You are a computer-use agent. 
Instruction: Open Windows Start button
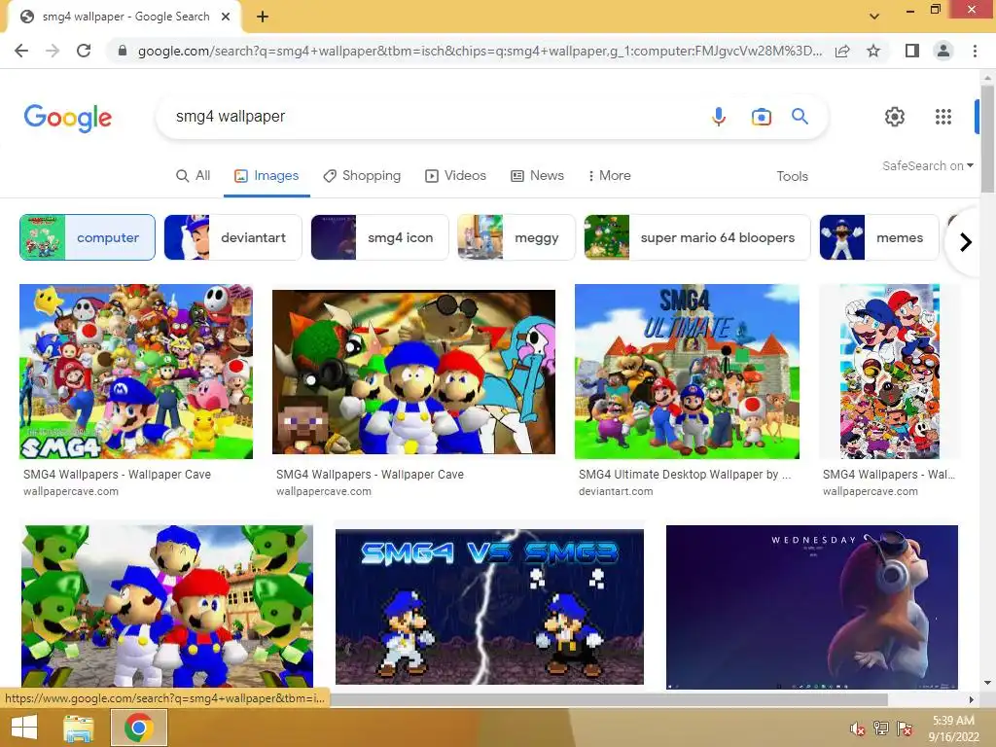[24, 728]
